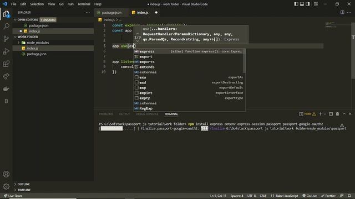Image resolution: width=355 pixels, height=199 pixels.
Task: Switch to Debug Console tab
Action: click(x=148, y=114)
